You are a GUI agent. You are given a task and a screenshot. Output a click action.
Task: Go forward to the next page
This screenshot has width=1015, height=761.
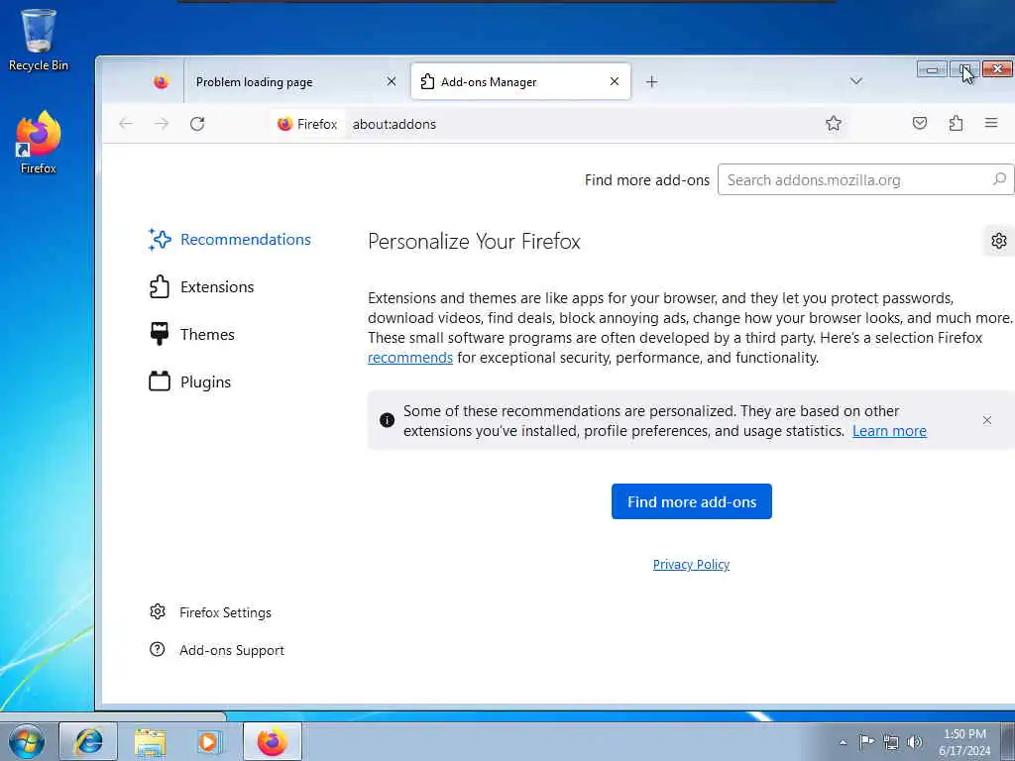pos(162,124)
